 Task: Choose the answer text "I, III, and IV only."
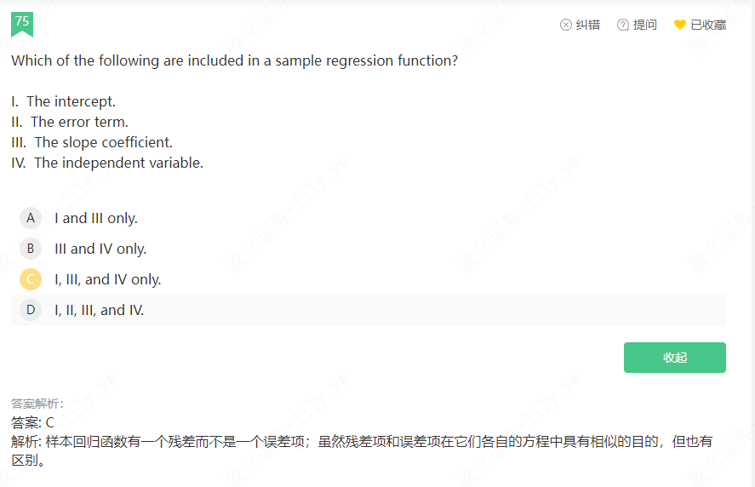(108, 279)
